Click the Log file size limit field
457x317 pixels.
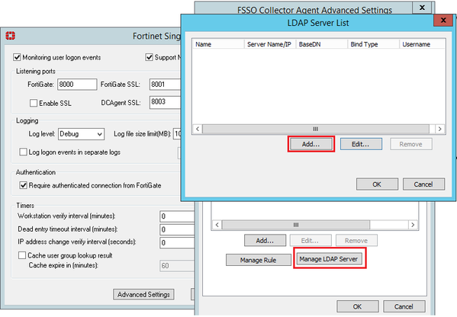(x=177, y=134)
